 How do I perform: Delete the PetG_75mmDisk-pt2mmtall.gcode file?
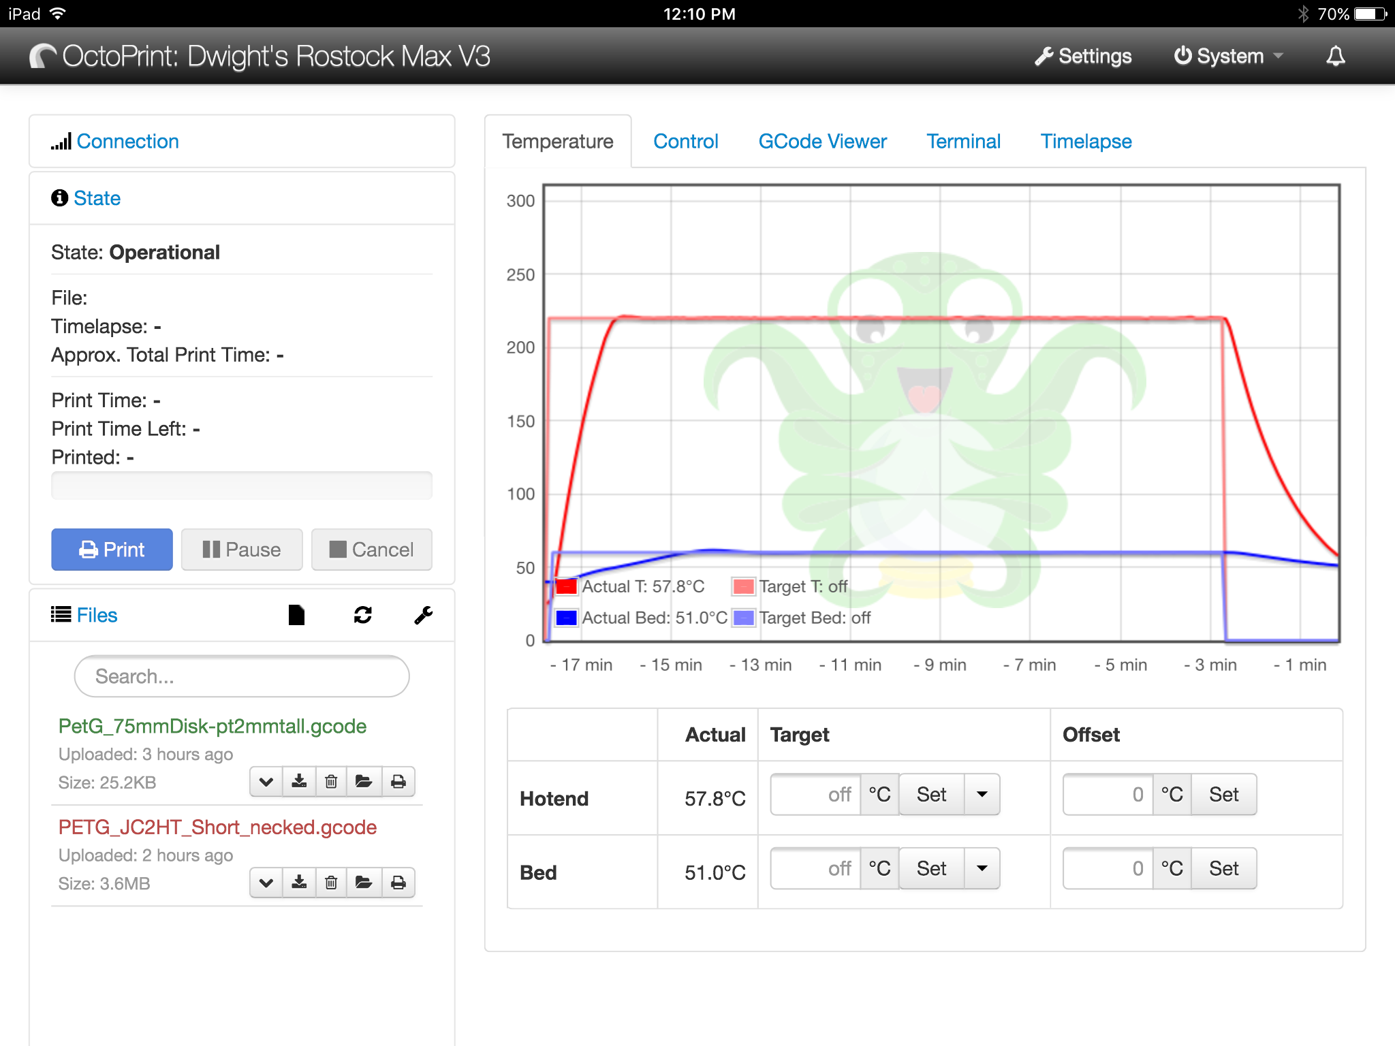click(332, 781)
